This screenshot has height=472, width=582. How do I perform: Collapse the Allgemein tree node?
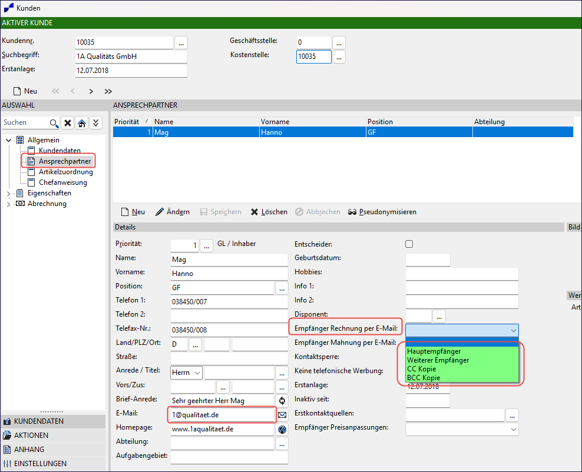tap(8, 140)
